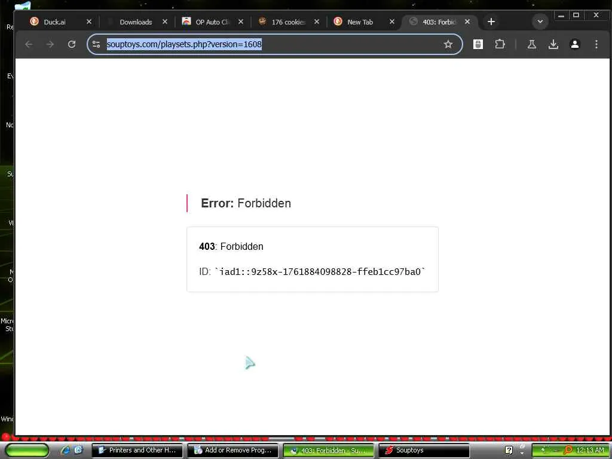Screen dimensions: 612x459
Task: Show browser downloads
Action: [x=553, y=44]
